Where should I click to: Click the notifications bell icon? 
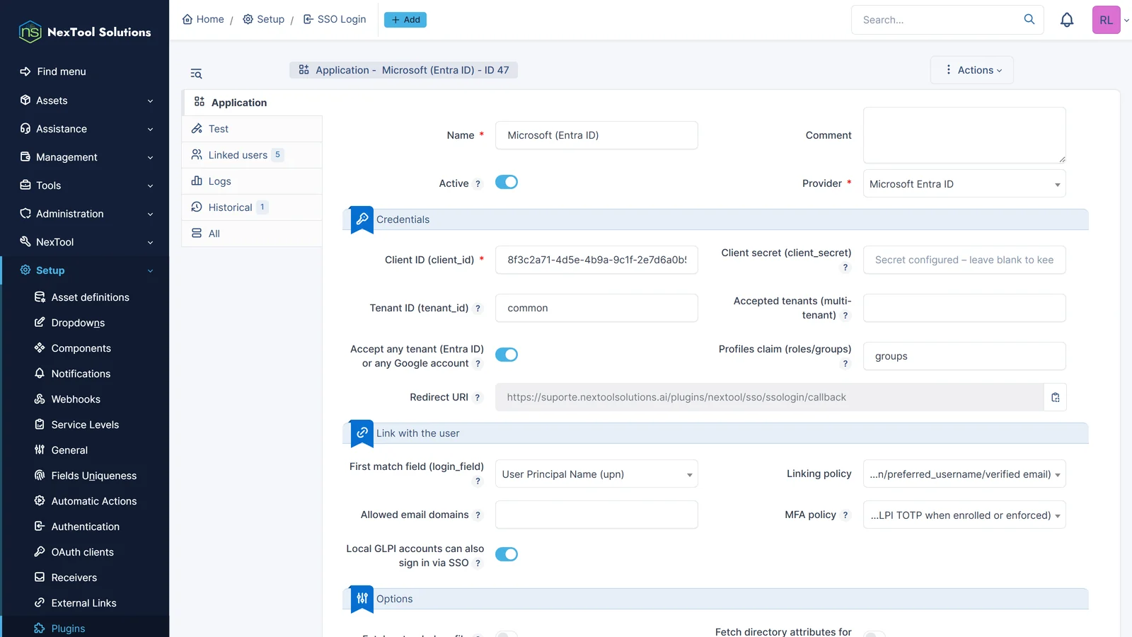[1067, 20]
